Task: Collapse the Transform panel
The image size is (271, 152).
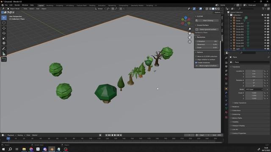Action: click(x=236, y=67)
